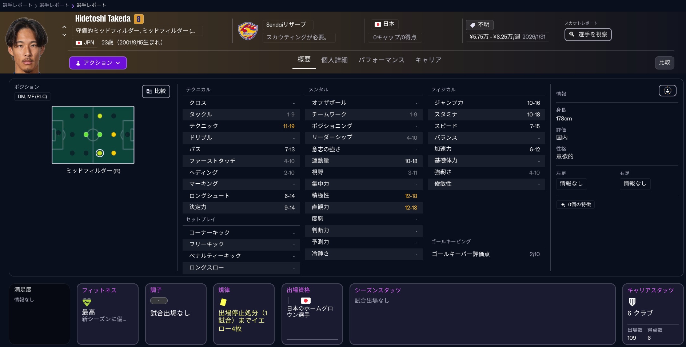Click the Sendai club crest icon
This screenshot has width=686, height=347.
[248, 31]
